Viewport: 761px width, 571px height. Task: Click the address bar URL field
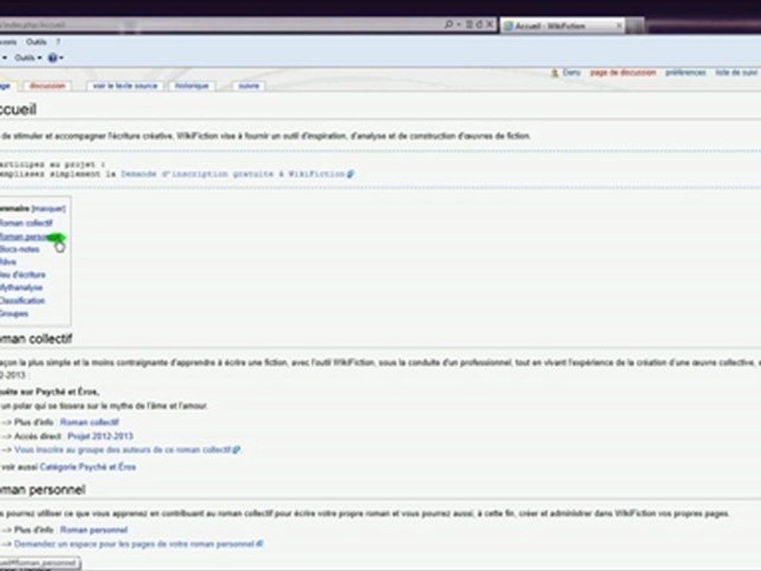pos(221,25)
